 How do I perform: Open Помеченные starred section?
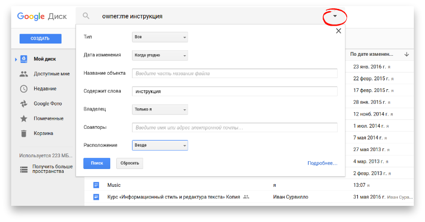point(49,118)
